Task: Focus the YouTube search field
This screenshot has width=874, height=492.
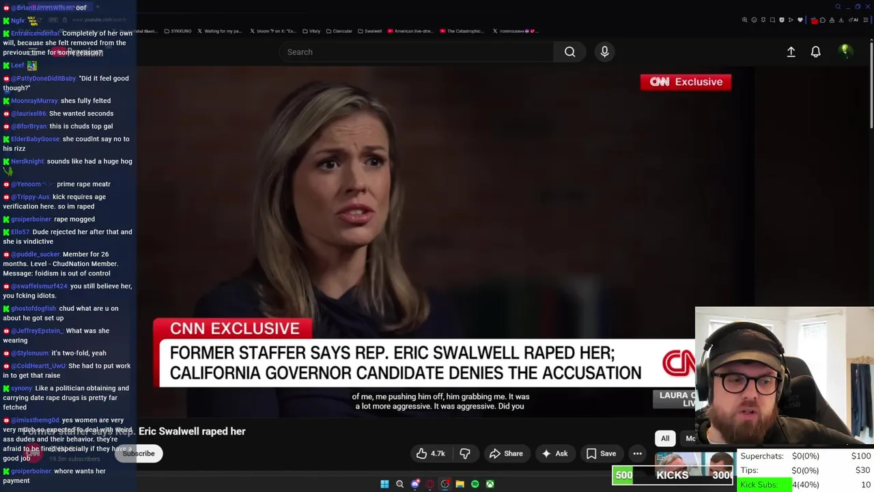Action: (417, 52)
